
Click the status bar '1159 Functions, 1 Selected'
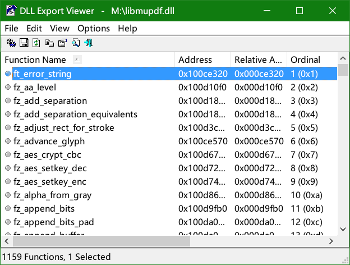pyautogui.click(x=56, y=257)
